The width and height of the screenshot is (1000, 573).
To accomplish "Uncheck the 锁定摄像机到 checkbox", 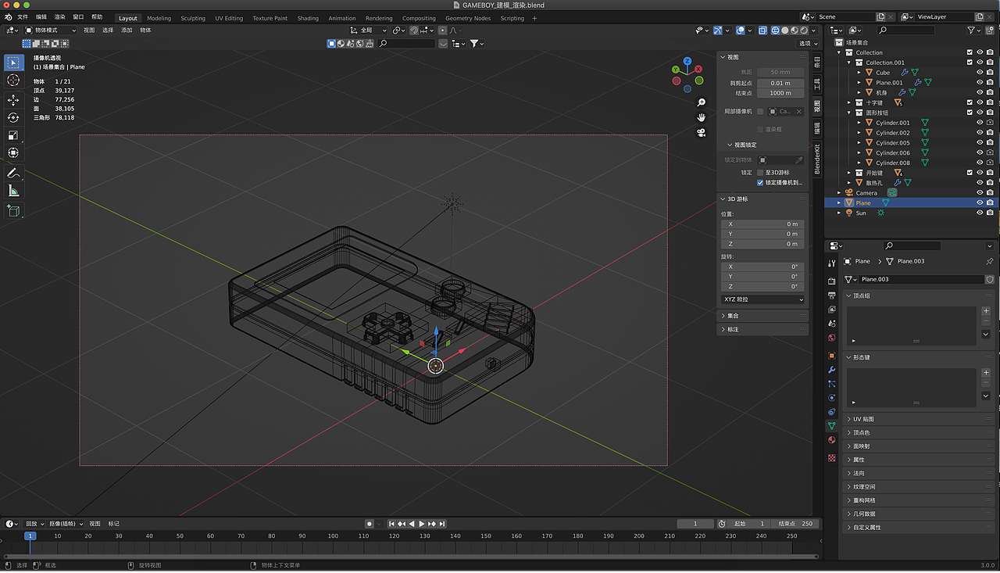I will (x=760, y=183).
